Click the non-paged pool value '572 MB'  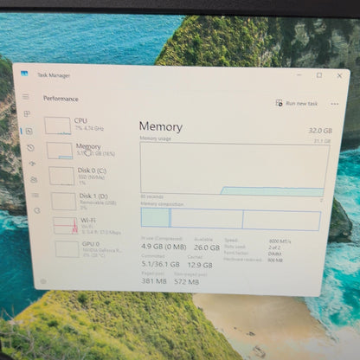(x=187, y=281)
